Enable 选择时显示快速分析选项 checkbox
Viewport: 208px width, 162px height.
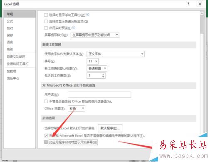coord(46,21)
